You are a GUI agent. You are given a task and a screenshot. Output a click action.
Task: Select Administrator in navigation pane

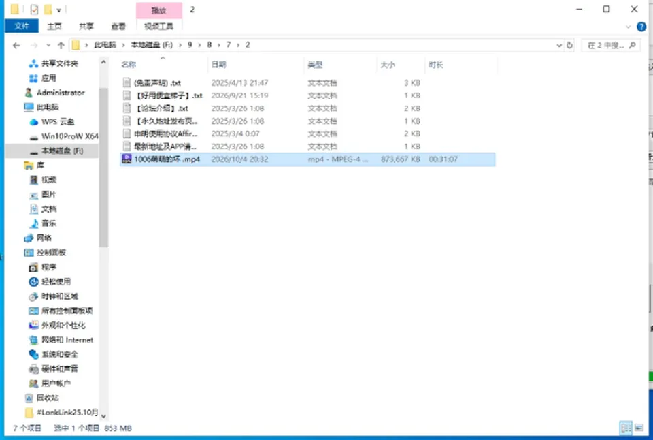pos(54,93)
